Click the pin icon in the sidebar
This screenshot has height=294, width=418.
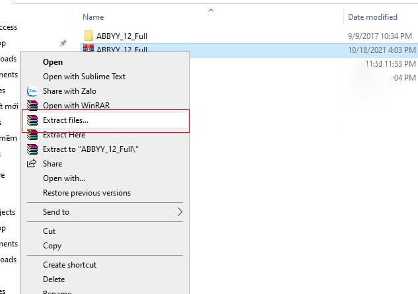coord(63,43)
